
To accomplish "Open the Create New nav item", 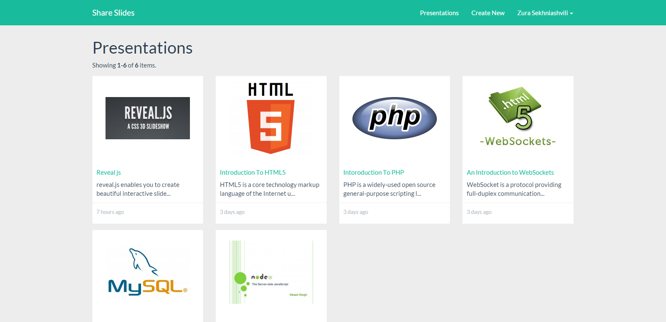I will [x=488, y=13].
